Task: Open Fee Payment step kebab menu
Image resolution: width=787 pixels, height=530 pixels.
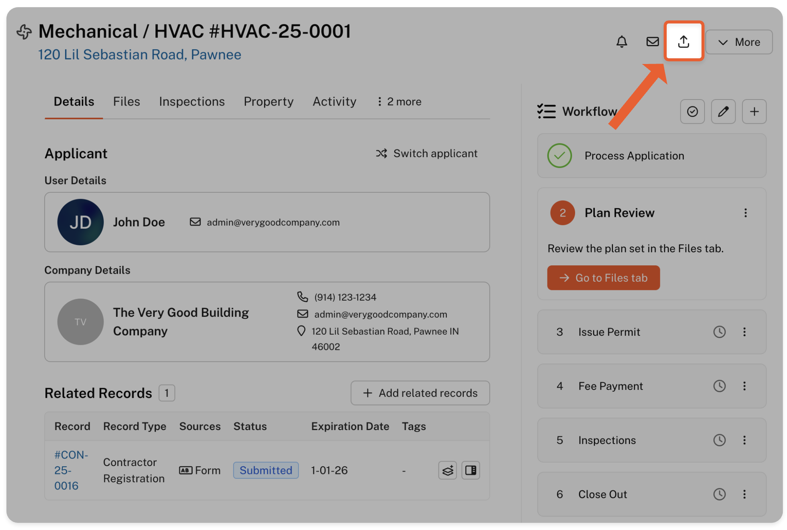Action: pos(744,386)
